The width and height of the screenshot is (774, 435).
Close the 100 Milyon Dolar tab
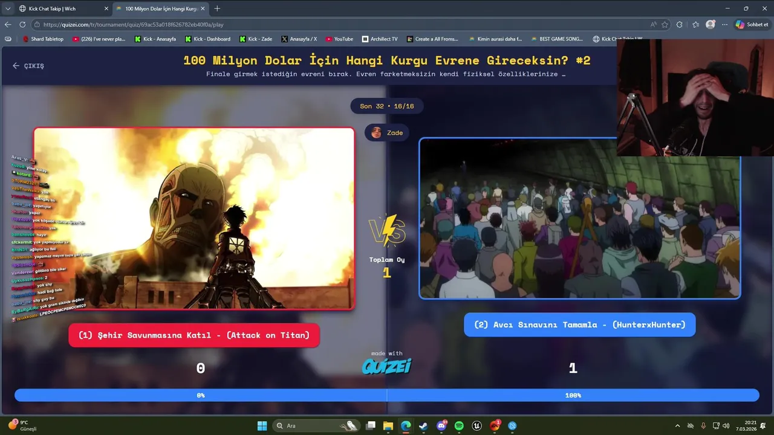pos(203,8)
